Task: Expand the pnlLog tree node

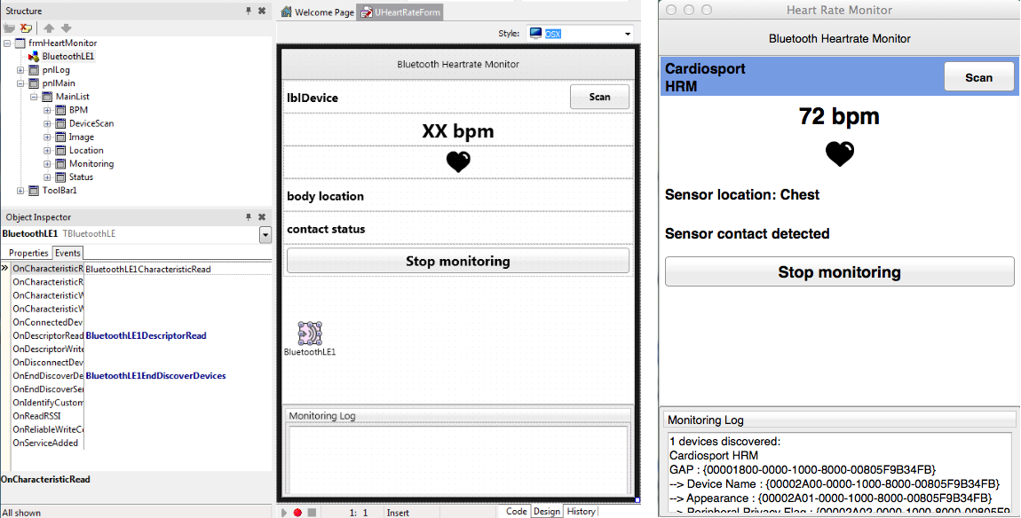Action: pyautogui.click(x=21, y=69)
